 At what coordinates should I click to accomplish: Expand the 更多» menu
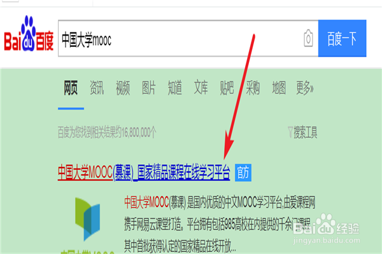(x=305, y=88)
